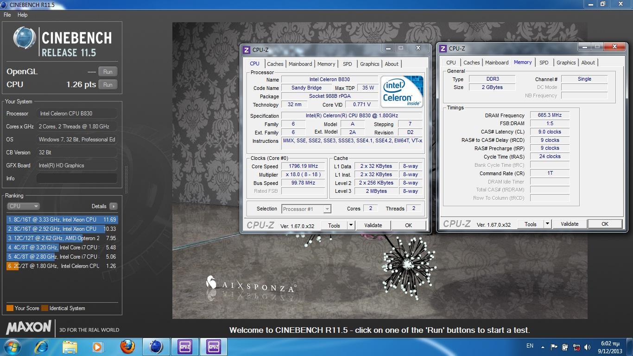Open Caches tab in CPU-Z Memory window
Screen dimensions: 633x356
click(472, 63)
